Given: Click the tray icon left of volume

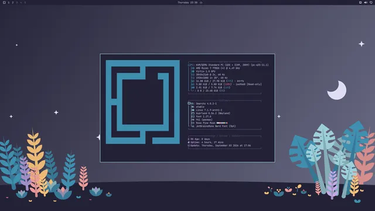Looking at the screenshot, I should point(360,2).
